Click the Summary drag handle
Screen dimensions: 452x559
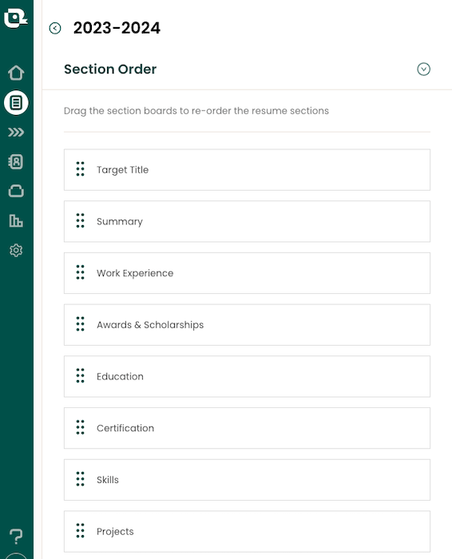(80, 220)
